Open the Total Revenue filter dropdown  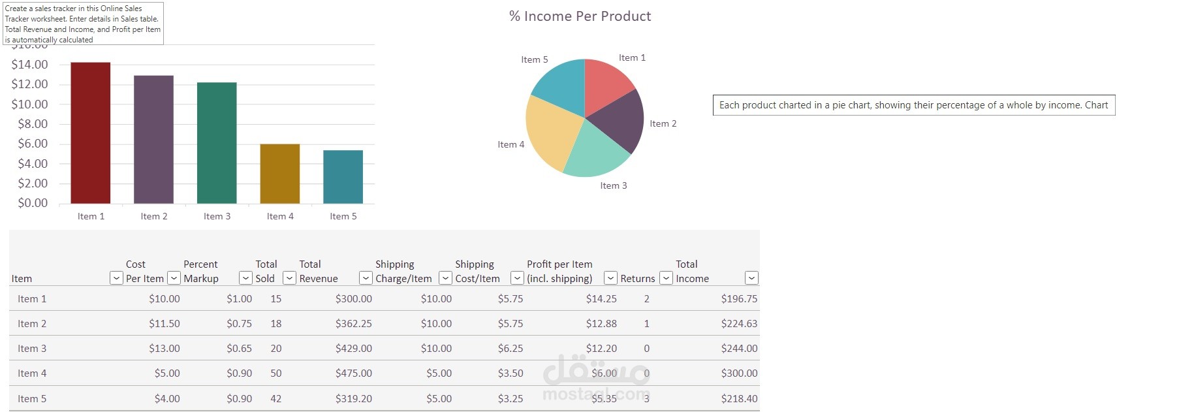point(366,277)
